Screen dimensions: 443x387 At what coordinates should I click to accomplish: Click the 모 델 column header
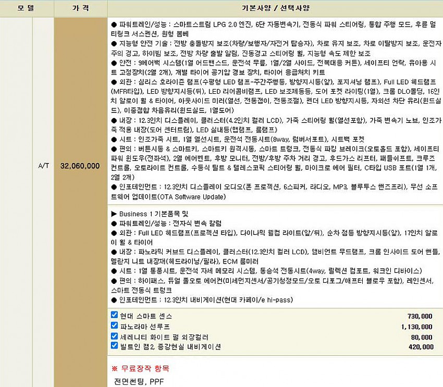(26, 8)
